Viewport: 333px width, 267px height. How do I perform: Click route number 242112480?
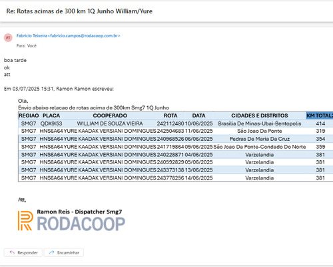[x=170, y=123]
